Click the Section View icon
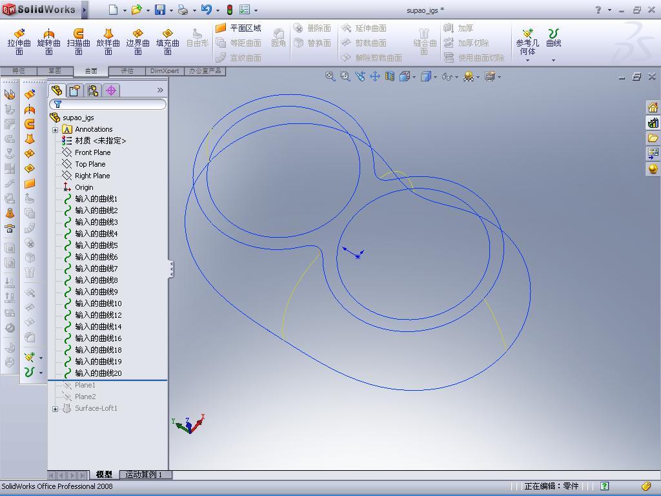The width and height of the screenshot is (661, 496). tap(389, 76)
